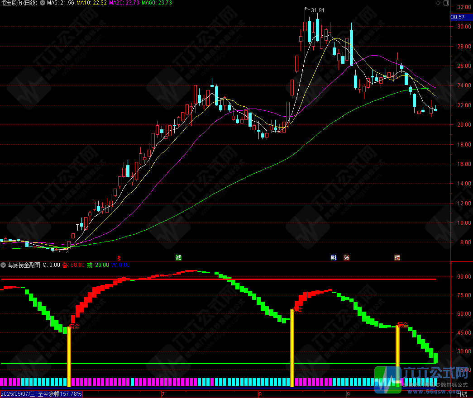Open the 海底捞金副图 indicator dropdown arrow

tap(4, 265)
